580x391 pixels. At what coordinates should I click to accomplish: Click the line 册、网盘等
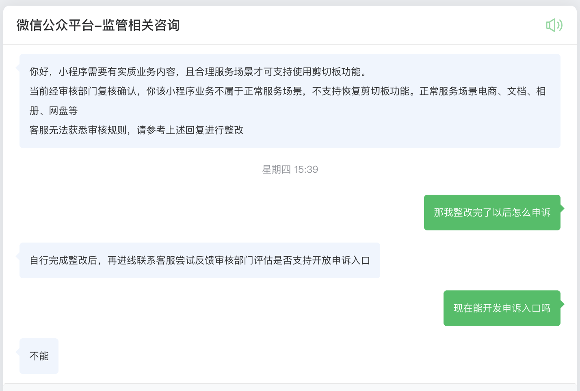point(54,111)
